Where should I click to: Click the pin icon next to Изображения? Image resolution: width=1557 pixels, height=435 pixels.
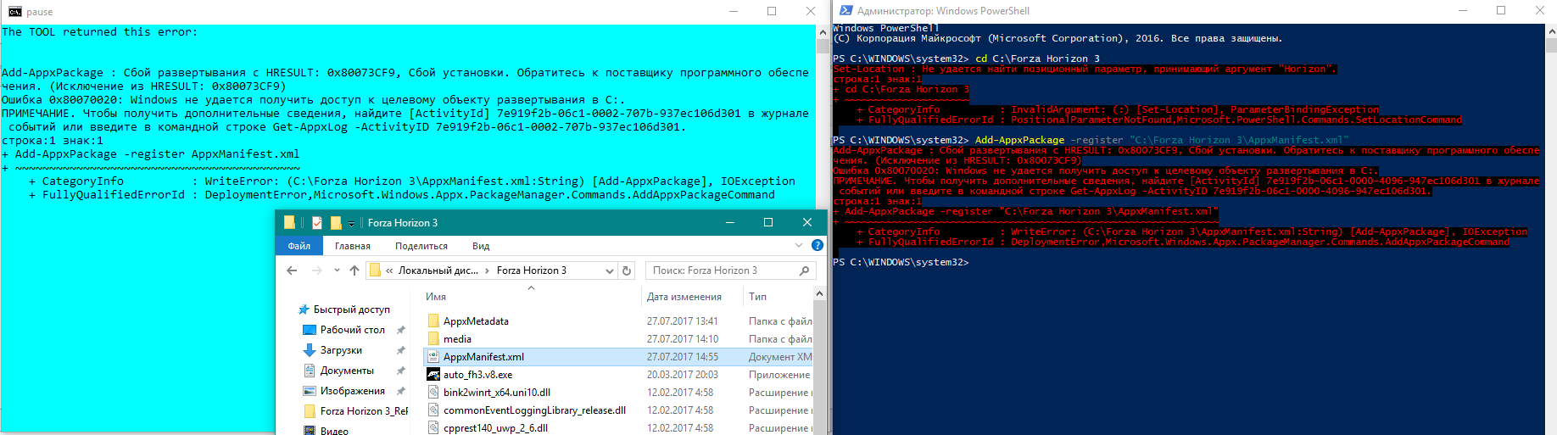(x=401, y=391)
